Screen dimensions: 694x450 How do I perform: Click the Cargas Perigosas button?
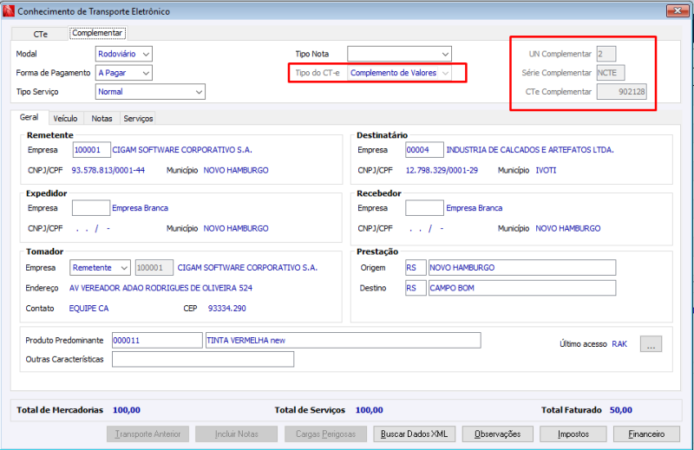326,434
